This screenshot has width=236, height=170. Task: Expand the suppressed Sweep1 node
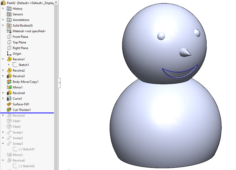[x=3, y=132]
